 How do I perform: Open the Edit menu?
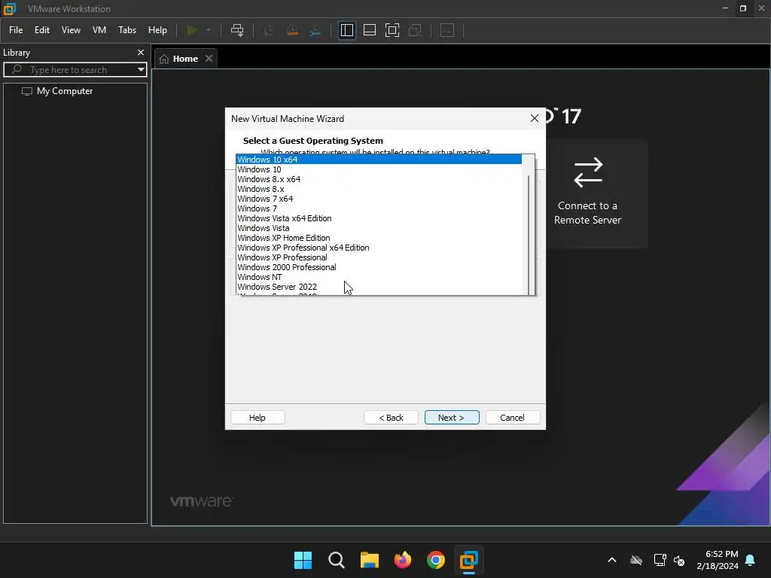[x=42, y=30]
